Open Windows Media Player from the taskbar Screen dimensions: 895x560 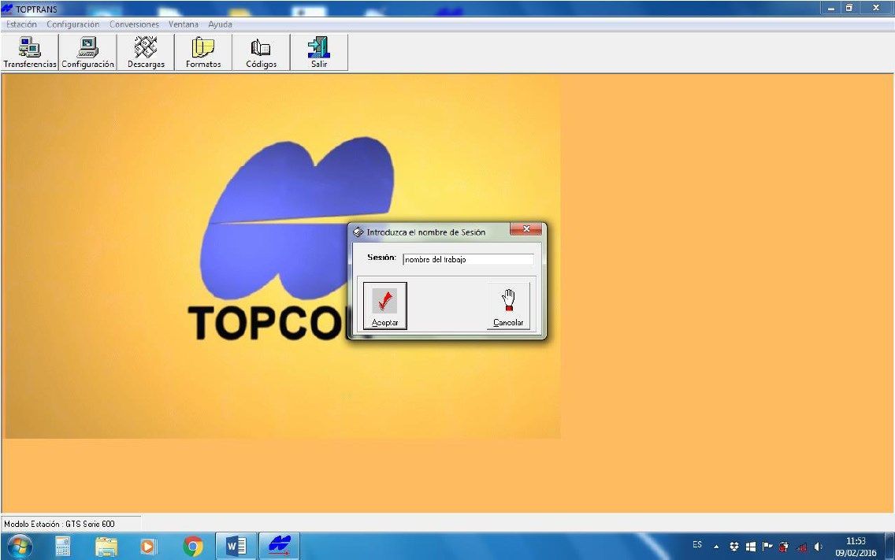(148, 547)
